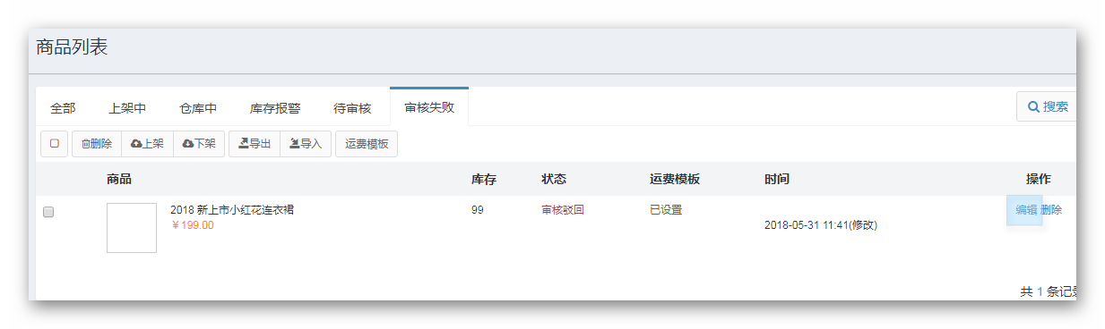This screenshot has width=1105, height=329.
Task: Click the 搜索 button
Action: (x=1047, y=106)
